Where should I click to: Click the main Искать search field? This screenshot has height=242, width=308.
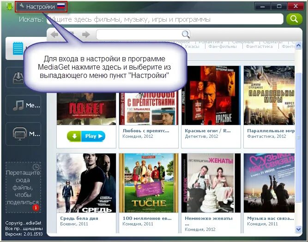tap(165, 19)
